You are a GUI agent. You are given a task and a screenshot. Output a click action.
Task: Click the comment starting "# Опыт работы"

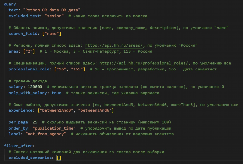[x=123, y=105]
